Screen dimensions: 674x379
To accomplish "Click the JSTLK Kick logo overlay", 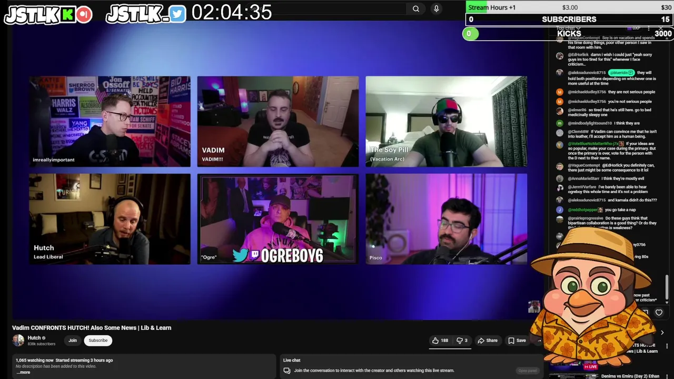I will pyautogui.click(x=48, y=15).
